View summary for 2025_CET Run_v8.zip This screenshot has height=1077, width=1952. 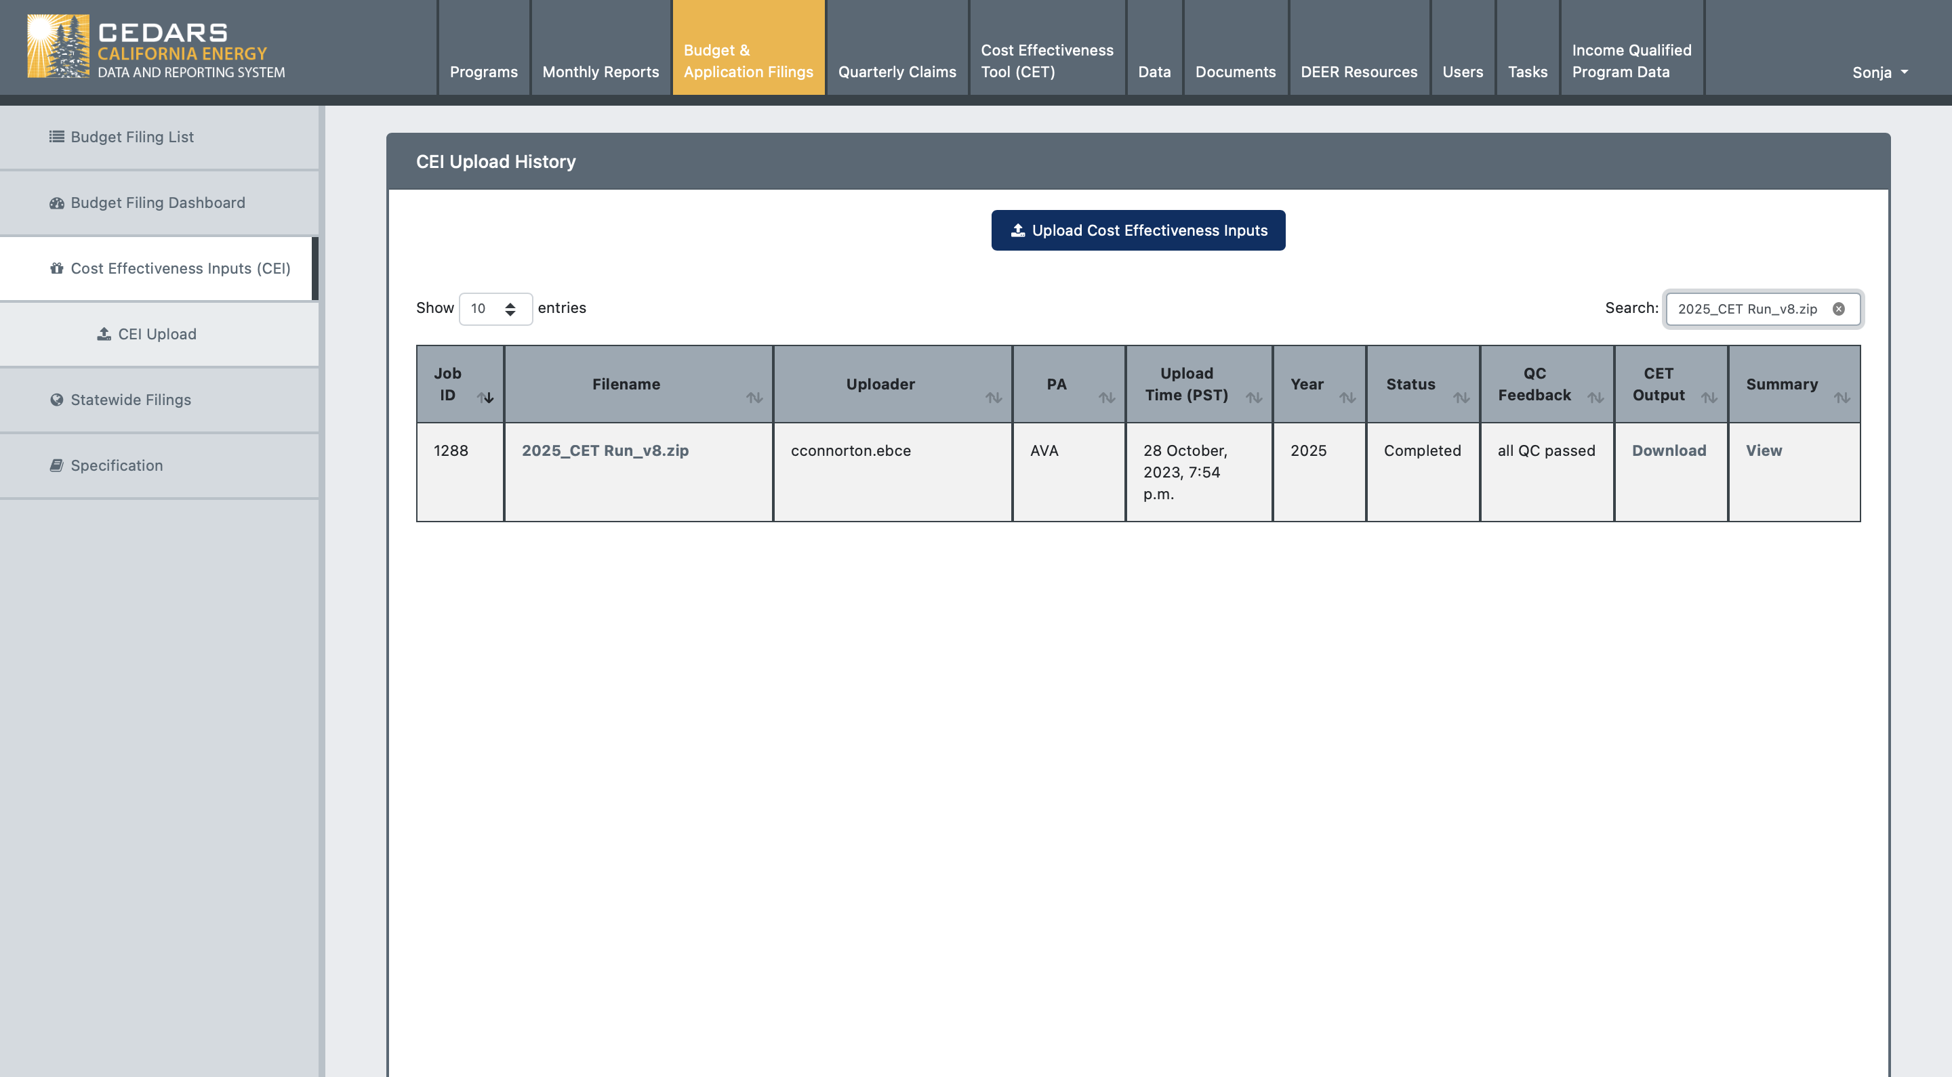pyautogui.click(x=1764, y=450)
